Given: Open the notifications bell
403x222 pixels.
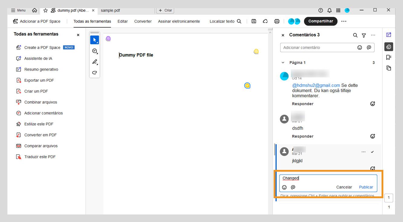Looking at the screenshot, I should (x=330, y=10).
